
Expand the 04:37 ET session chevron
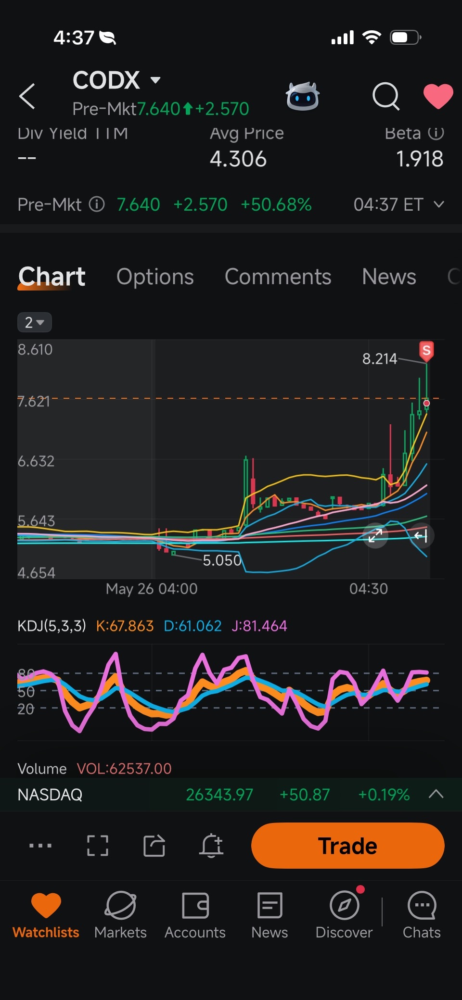point(438,204)
